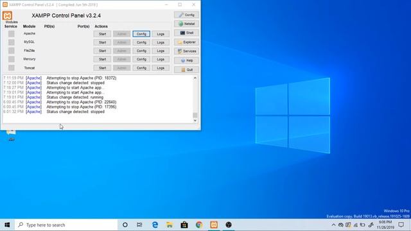Click the log panel scrollbar thumb
The image size is (411, 231).
[x=195, y=116]
